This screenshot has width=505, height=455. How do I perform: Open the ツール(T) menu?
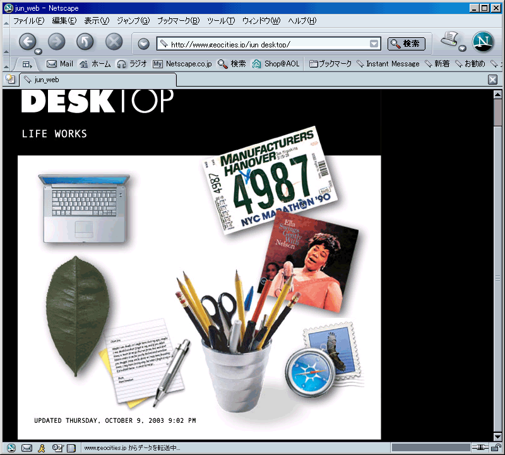coord(221,21)
